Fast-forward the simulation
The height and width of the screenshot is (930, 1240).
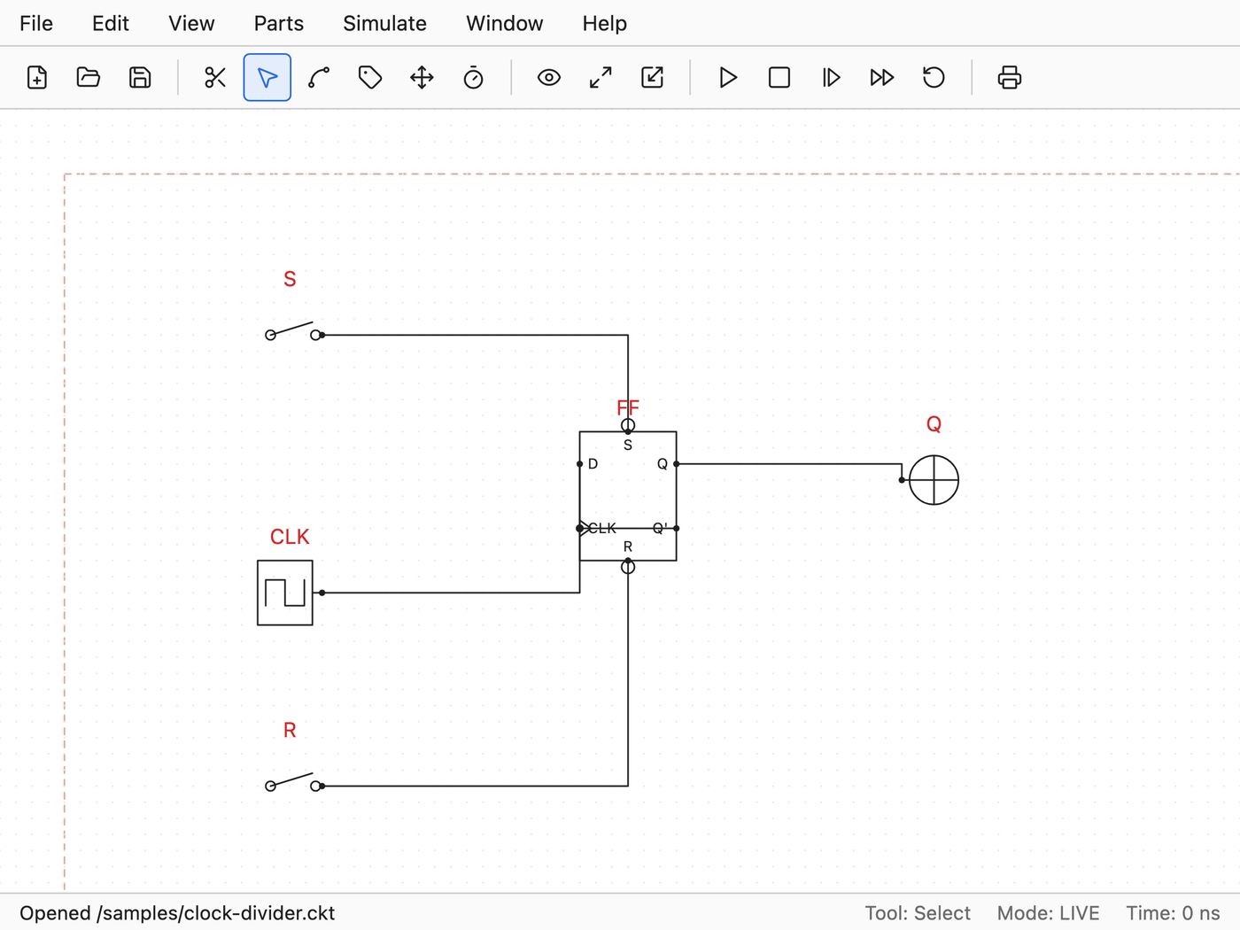[x=882, y=78]
